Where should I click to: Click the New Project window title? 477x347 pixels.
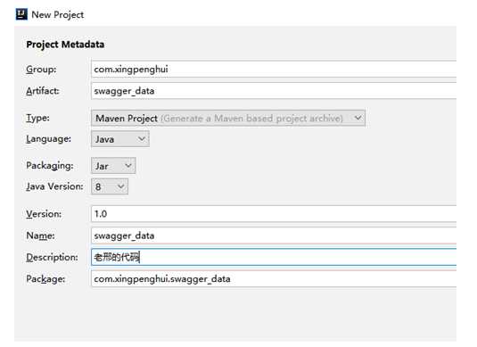tap(58, 14)
